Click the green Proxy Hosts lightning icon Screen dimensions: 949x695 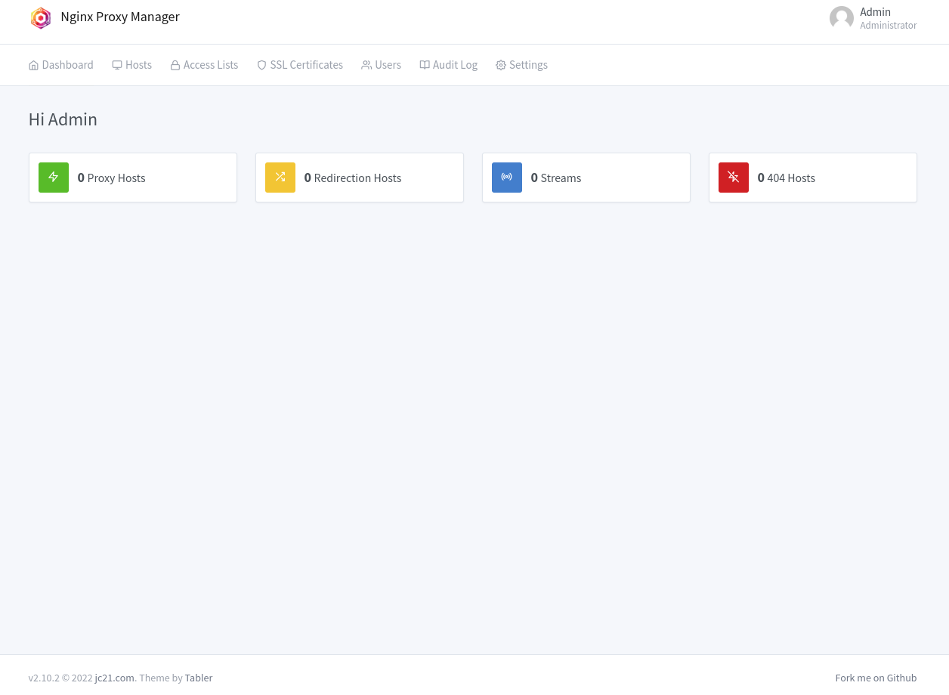tap(54, 178)
